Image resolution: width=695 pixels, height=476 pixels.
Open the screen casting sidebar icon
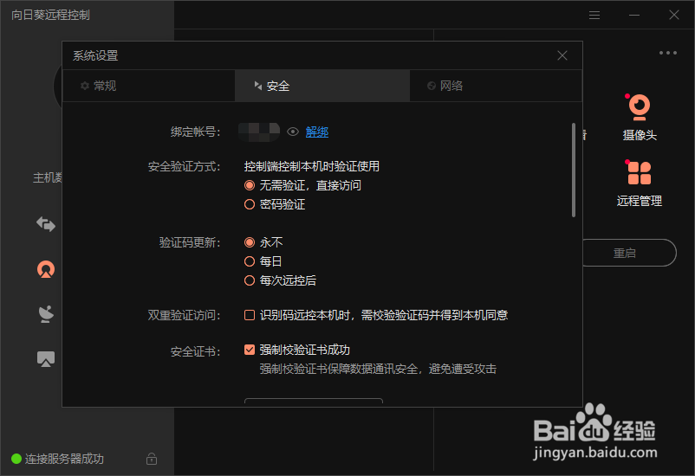click(x=46, y=359)
